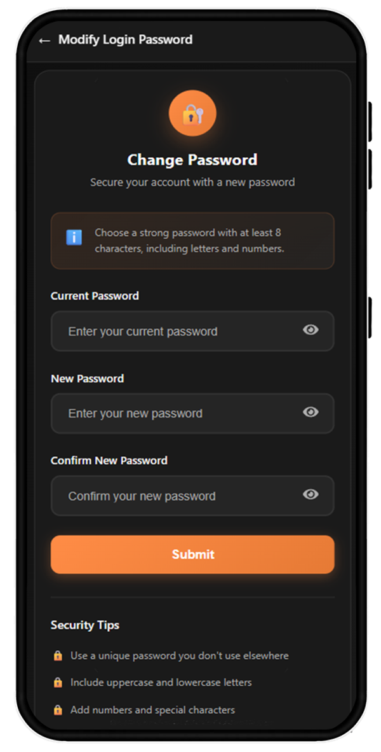Click the blue info icon
The width and height of the screenshot is (381, 752).
click(74, 237)
